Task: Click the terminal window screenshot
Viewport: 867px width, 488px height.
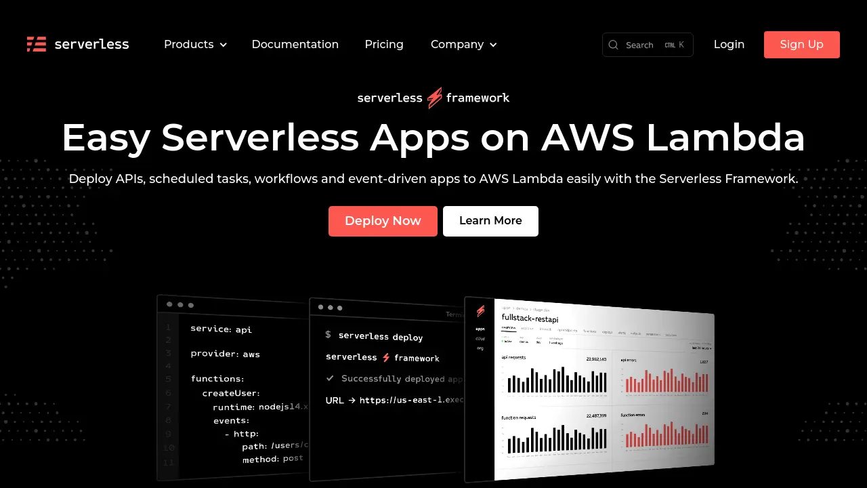Action: point(387,390)
